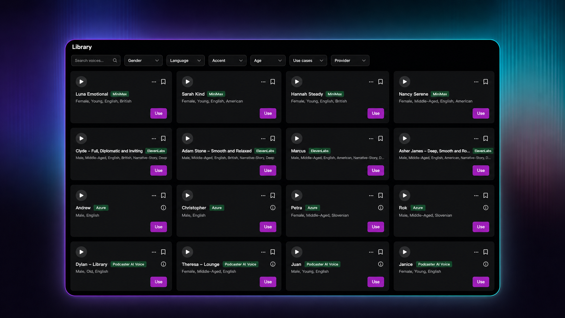Play the Marcus voice sample

tap(297, 139)
